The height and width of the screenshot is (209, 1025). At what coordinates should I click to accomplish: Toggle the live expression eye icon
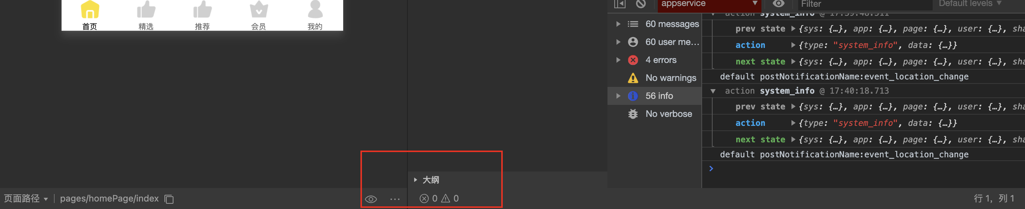click(x=779, y=4)
